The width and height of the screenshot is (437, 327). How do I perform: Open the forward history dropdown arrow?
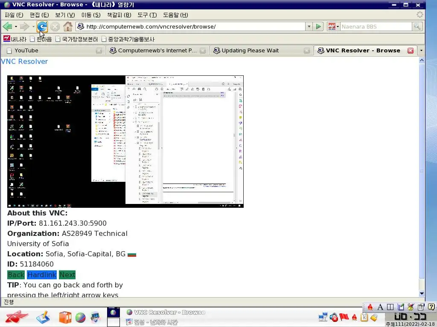pos(33,27)
